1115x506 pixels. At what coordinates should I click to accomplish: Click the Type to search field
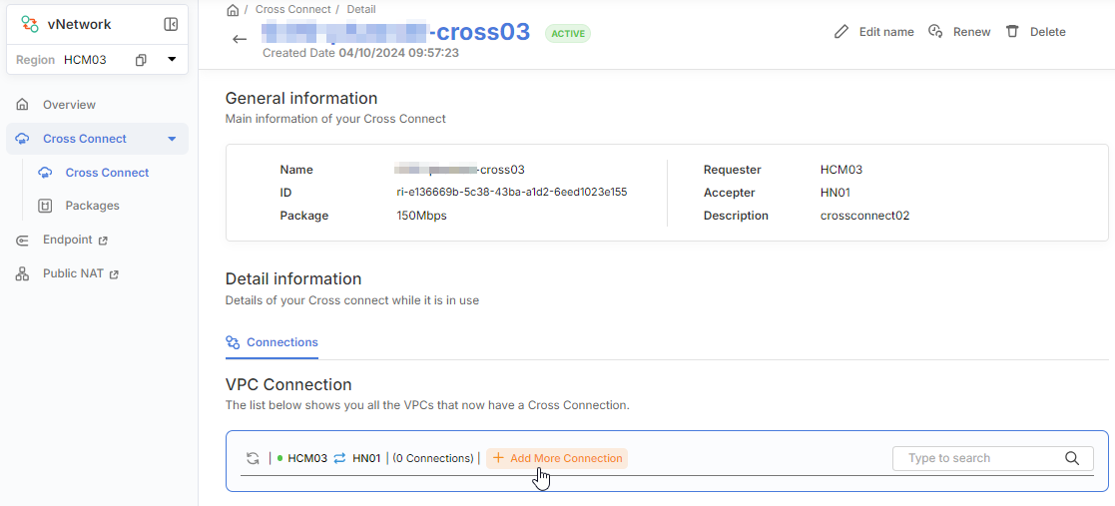[978, 458]
